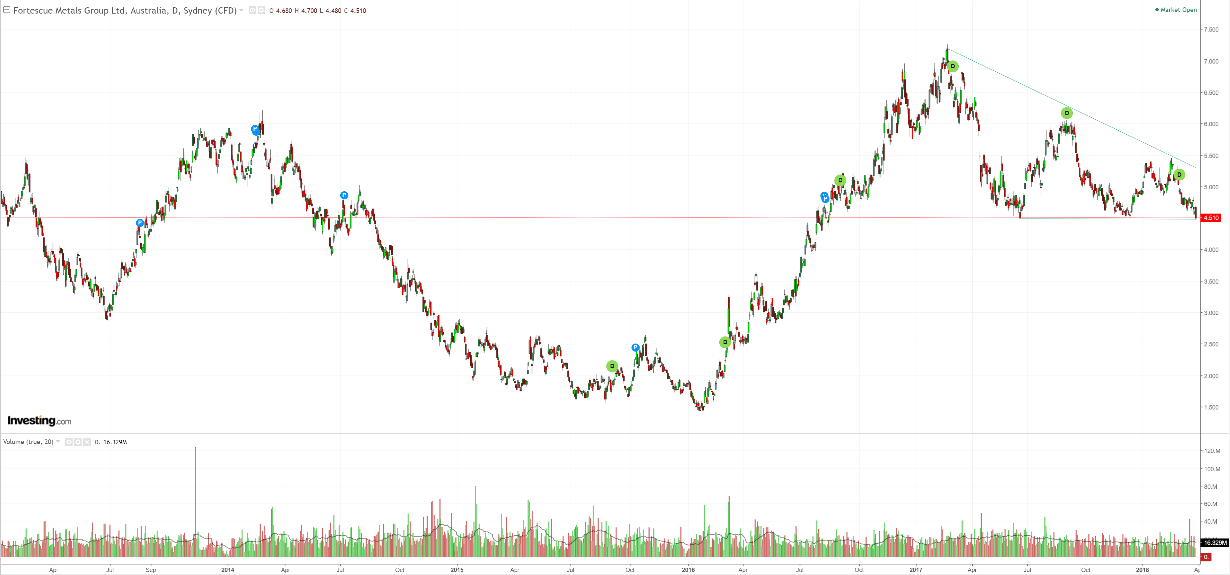Open dropdown arrow beside Sydney (CFD) title
This screenshot has width=1230, height=575.
[x=241, y=10]
